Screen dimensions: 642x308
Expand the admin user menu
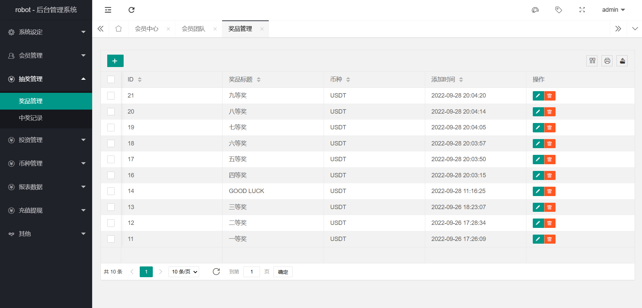click(x=613, y=10)
